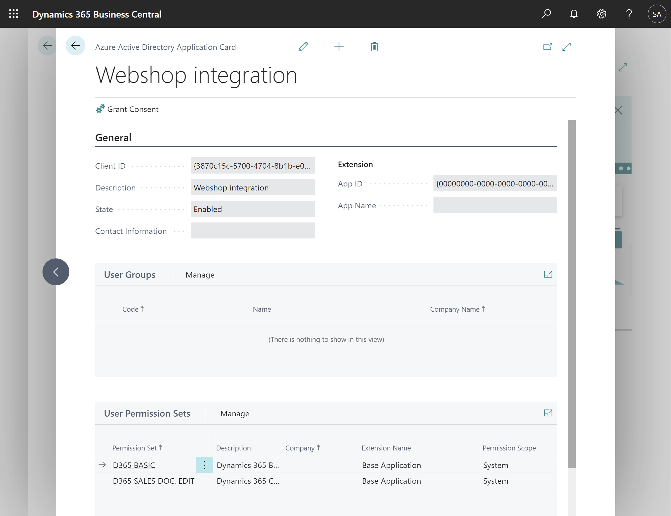Viewport: 671px width, 516px height.
Task: Click the Description field
Action: pos(253,187)
